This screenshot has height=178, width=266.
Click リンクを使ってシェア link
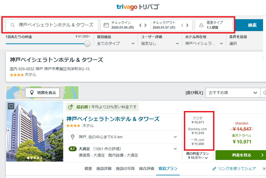pos(234,169)
